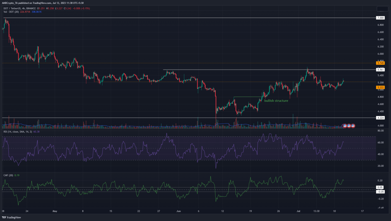Select the Vol · DOT (20) indicator legend
Viewport: 391px width, 221px height.
11,12
